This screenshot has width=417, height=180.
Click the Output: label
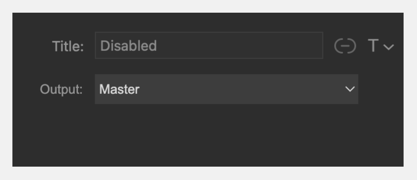tap(61, 89)
